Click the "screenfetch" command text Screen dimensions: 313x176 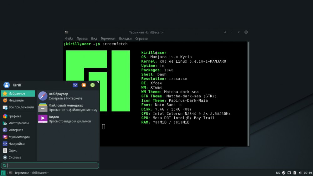115,44
